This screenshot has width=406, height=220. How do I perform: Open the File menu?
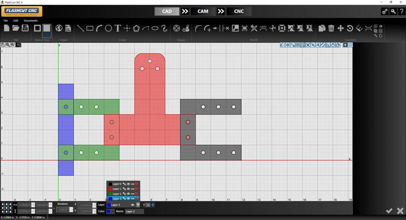6,21
